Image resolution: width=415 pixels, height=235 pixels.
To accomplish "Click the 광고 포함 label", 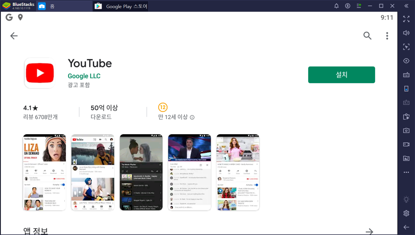I will click(79, 85).
